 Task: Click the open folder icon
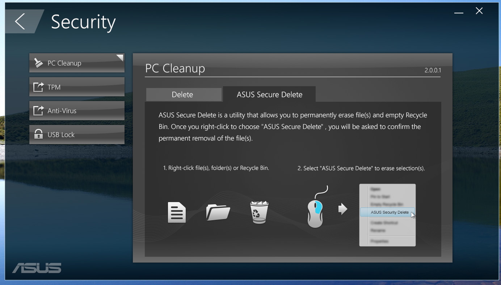point(218,212)
